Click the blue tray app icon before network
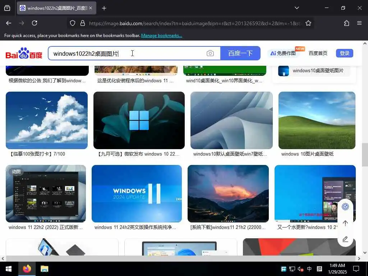 pyautogui.click(x=284, y=269)
